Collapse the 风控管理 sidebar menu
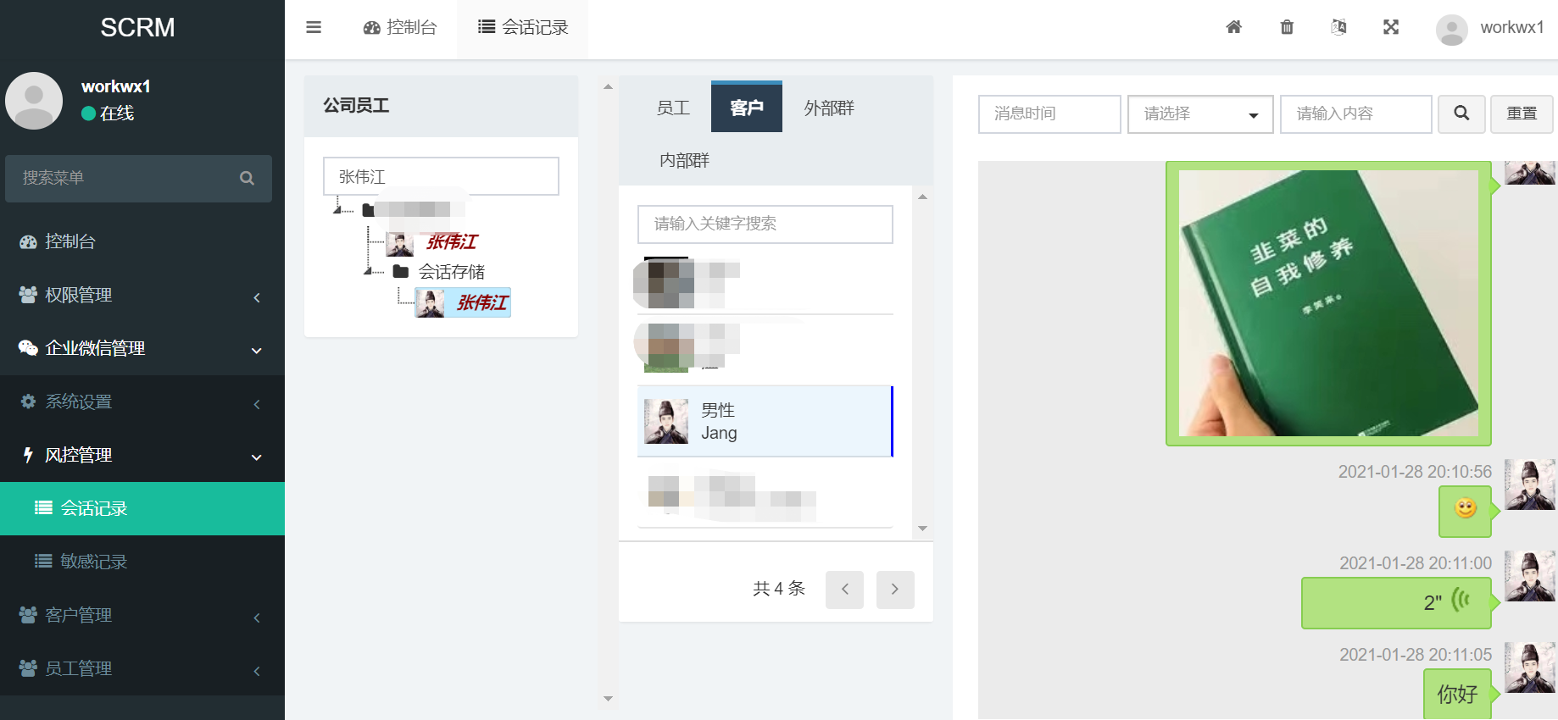Viewport: 1558px width, 720px height. coord(142,455)
